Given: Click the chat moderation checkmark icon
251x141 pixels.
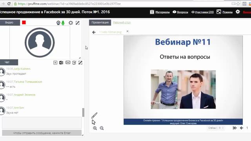Looking at the screenshot, I should [74, 63].
